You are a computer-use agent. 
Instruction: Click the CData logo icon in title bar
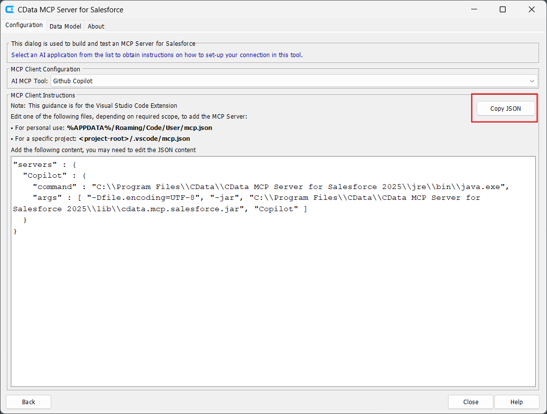click(x=9, y=9)
